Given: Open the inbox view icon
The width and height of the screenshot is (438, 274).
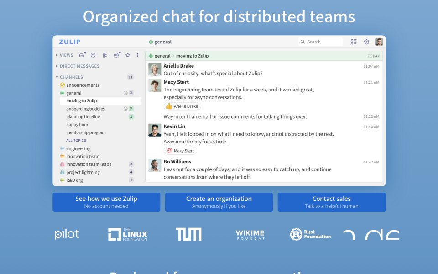Looking at the screenshot, I should tap(82, 55).
